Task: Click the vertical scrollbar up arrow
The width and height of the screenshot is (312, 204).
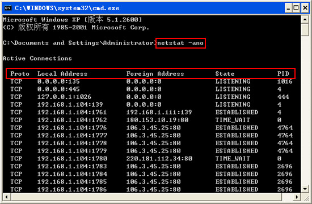Action: (305, 19)
